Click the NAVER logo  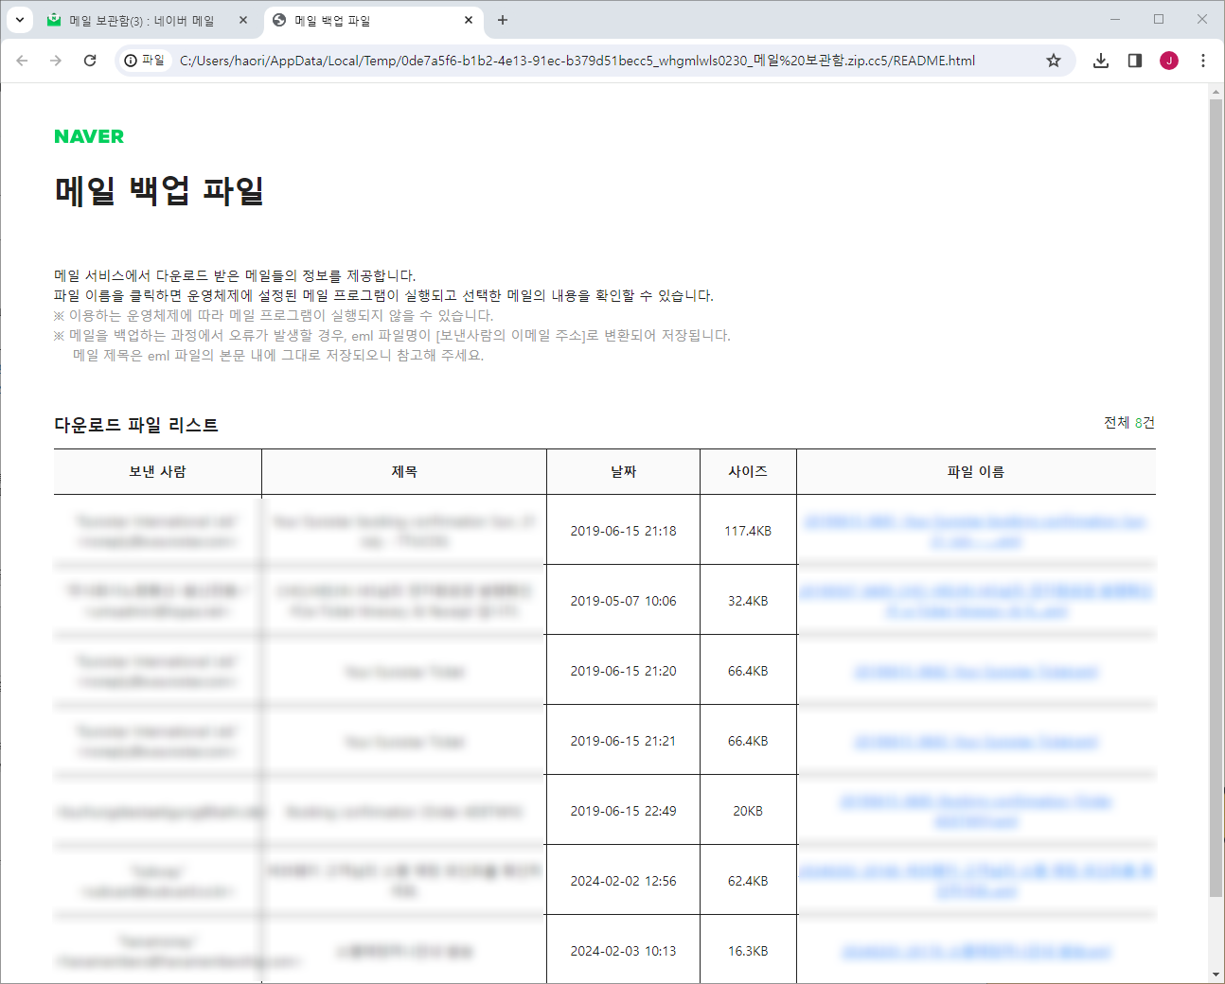[87, 136]
